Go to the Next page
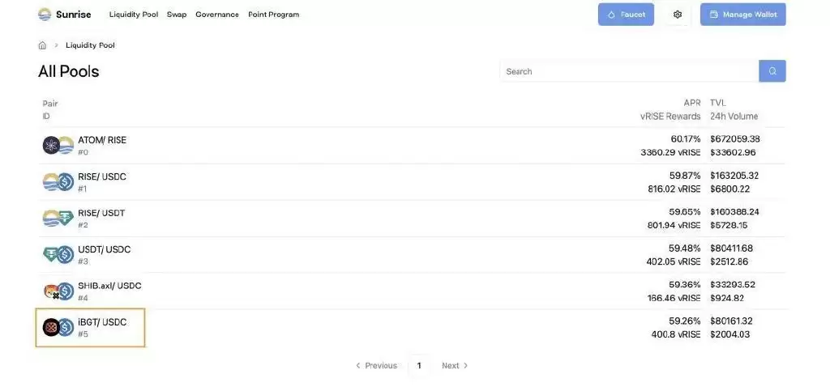Image resolution: width=830 pixels, height=391 pixels. point(455,366)
